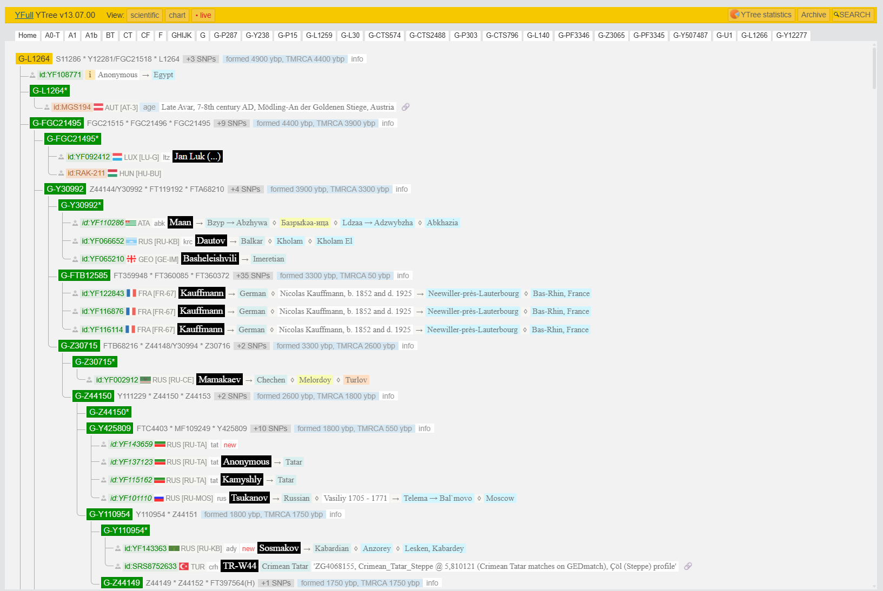The height and width of the screenshot is (591, 883).
Task: Click the yellow G-L1264 haplogroup label
Action: coord(34,59)
